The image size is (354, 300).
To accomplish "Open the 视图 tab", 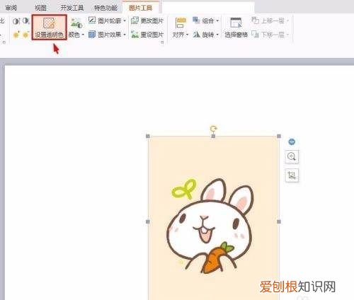I will (40, 8).
